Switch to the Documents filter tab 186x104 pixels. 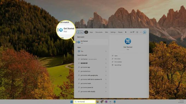coord(99,32)
